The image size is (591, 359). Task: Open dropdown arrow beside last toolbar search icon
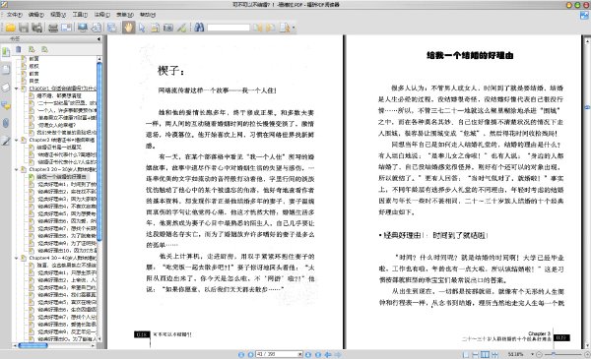(294, 28)
